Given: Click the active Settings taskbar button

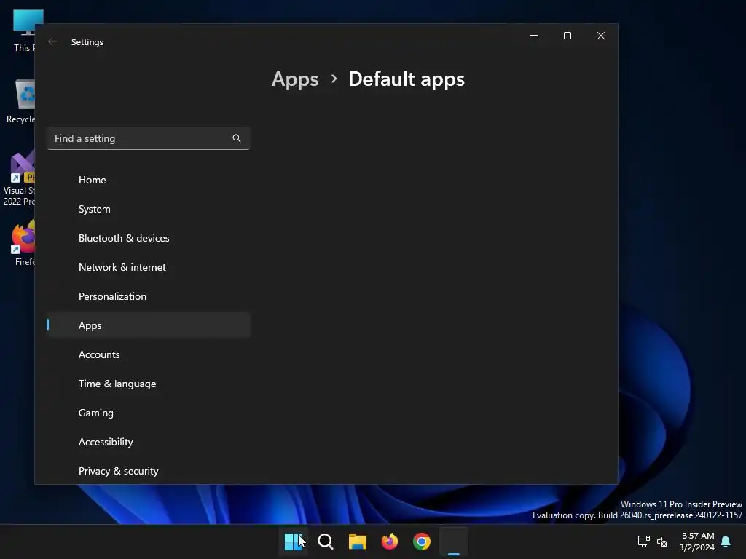Looking at the screenshot, I should pos(454,542).
